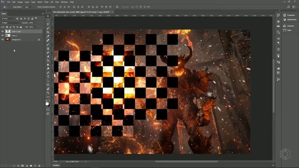The image size is (299, 168).
Task: Toggle Quick Mask mode icon
Action: [48, 110]
